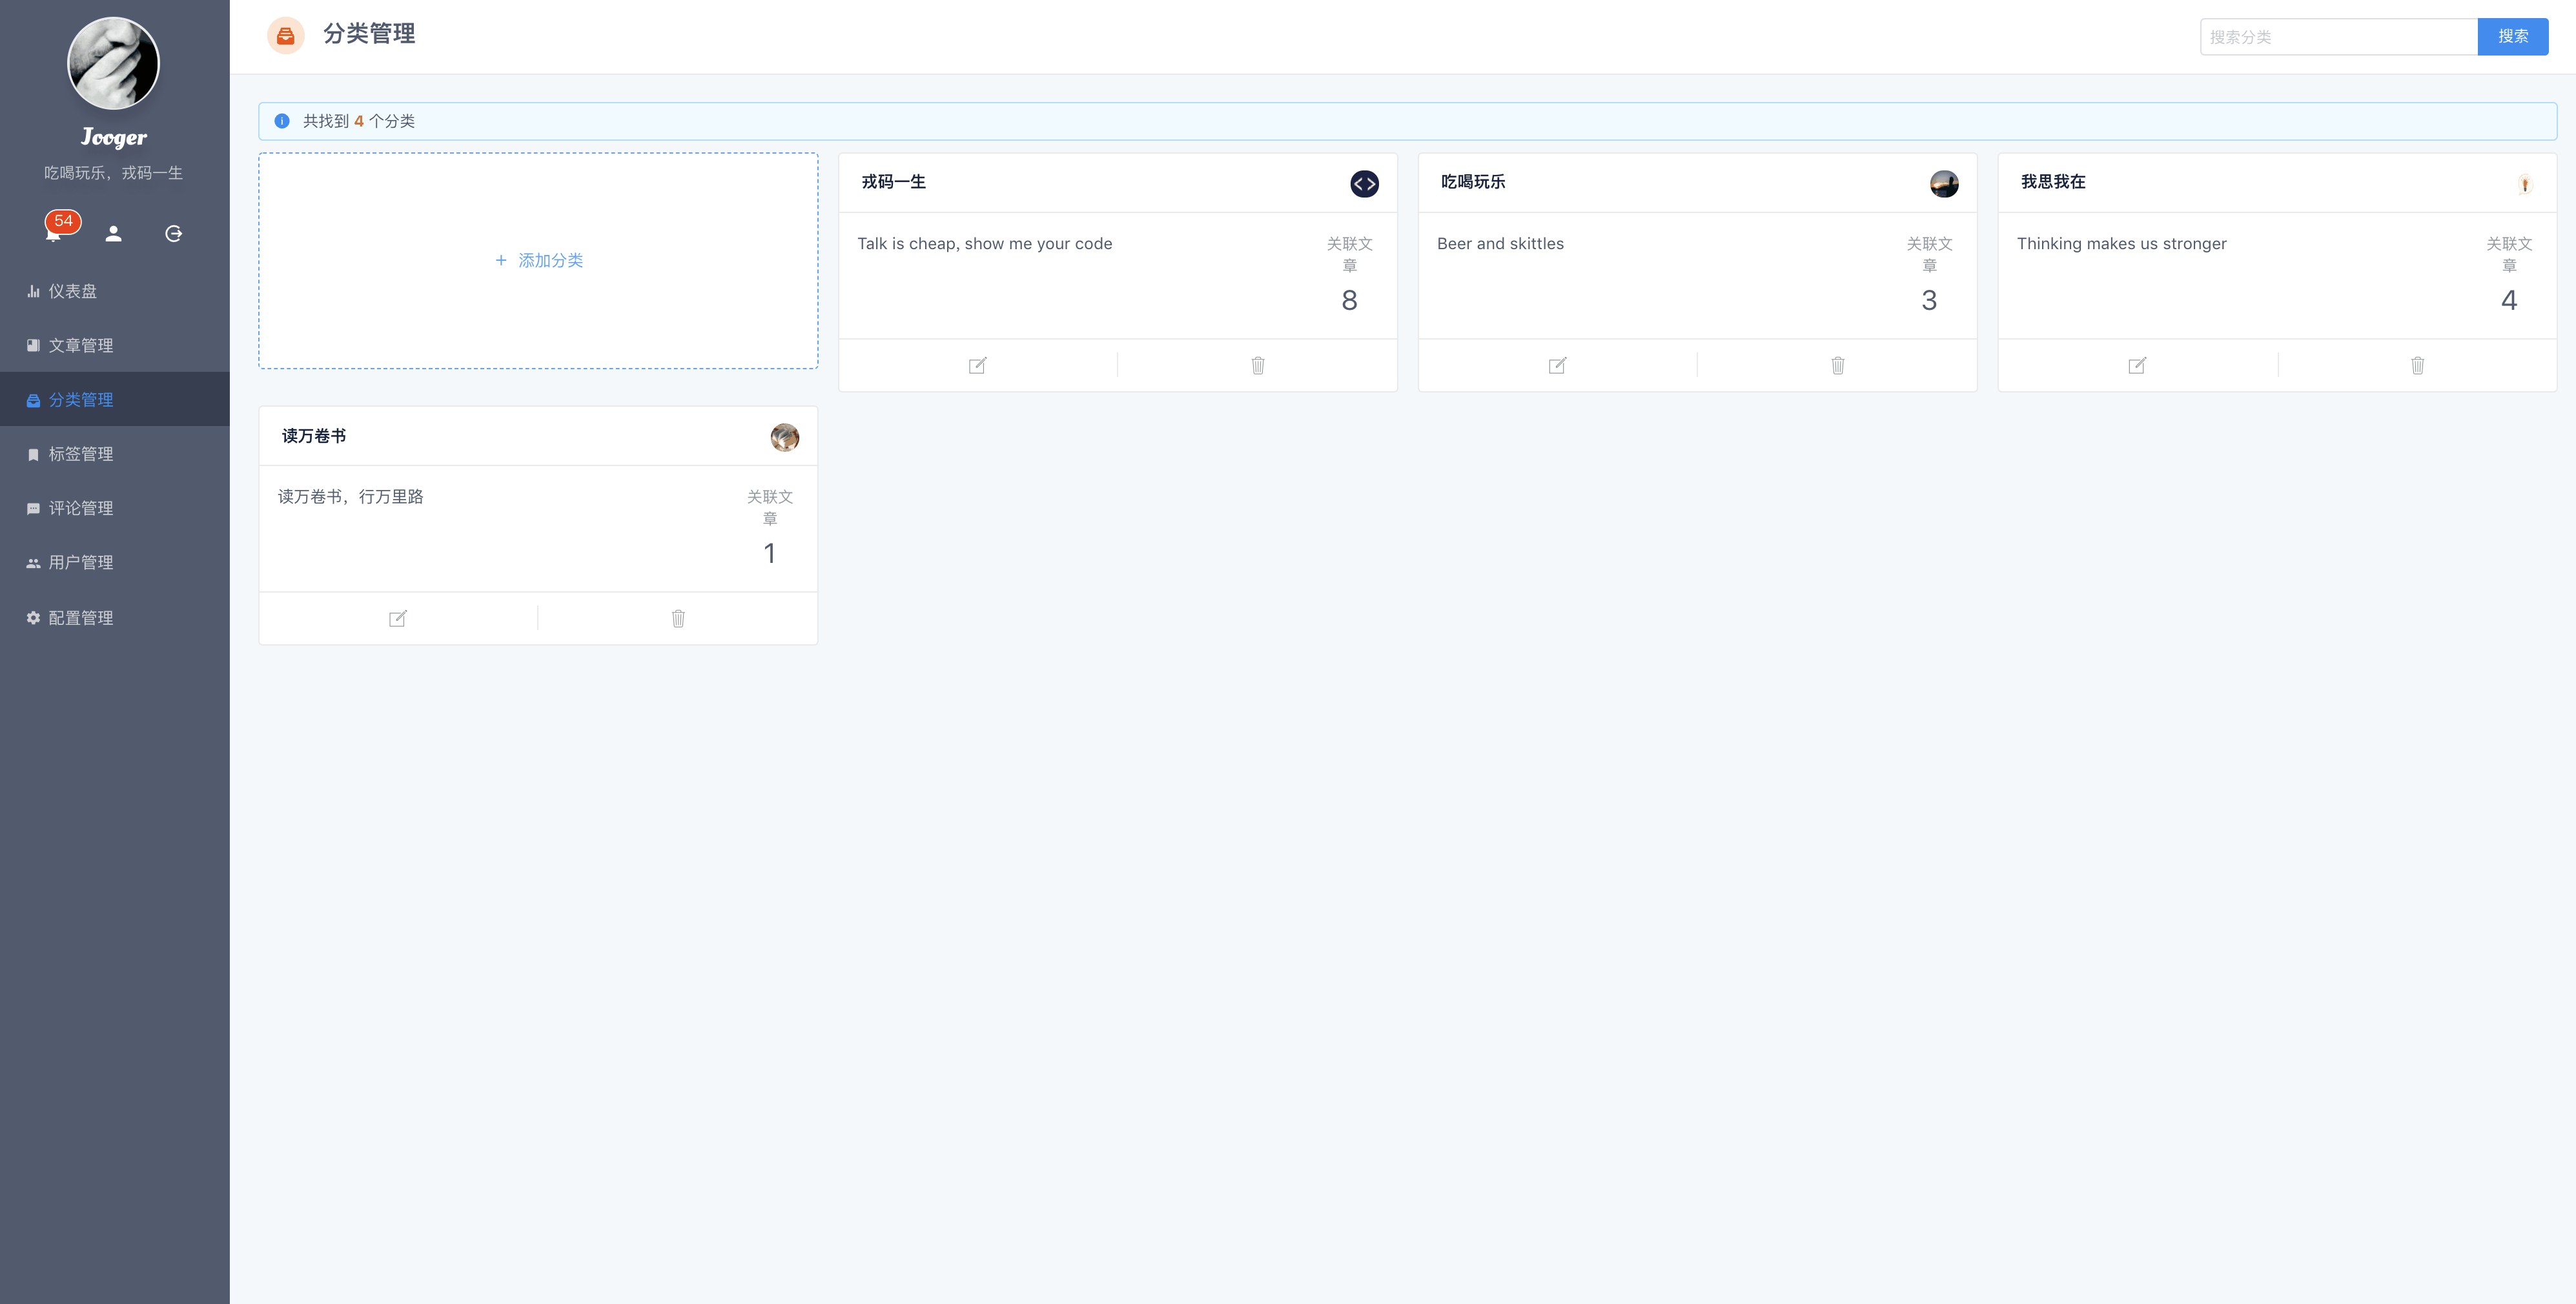Edit the 读万卷书 category
The height and width of the screenshot is (1304, 2576).
397,618
